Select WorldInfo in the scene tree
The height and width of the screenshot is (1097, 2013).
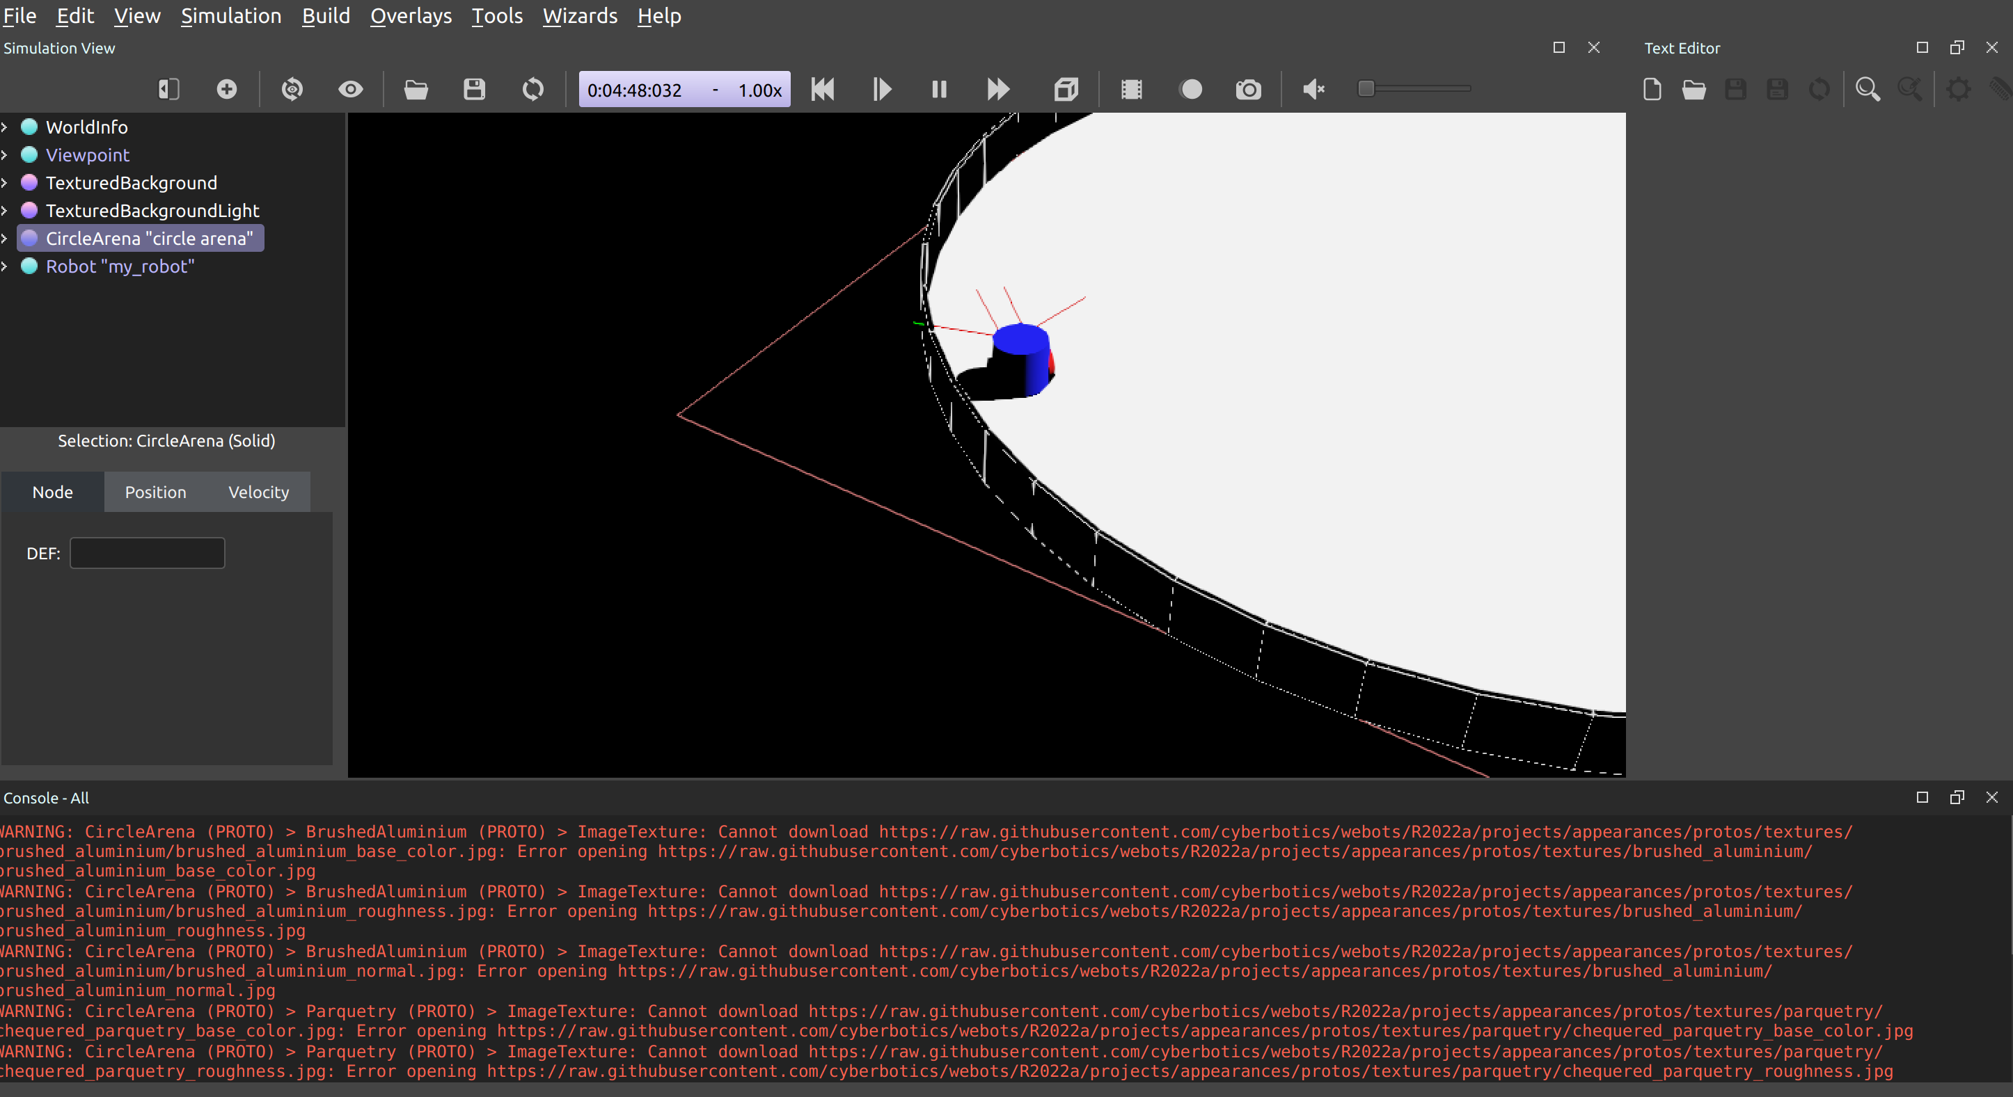(x=86, y=127)
